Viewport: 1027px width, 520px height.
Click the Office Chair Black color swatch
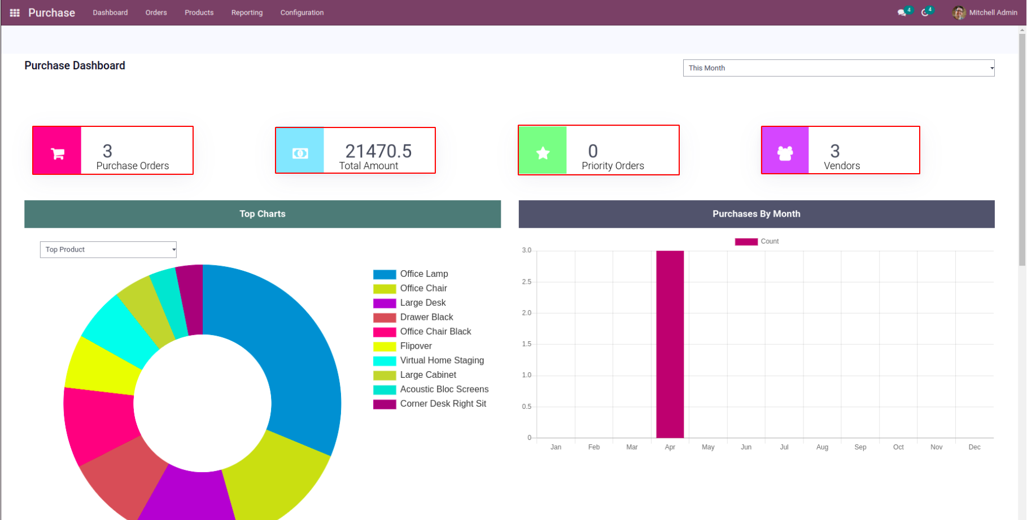384,332
